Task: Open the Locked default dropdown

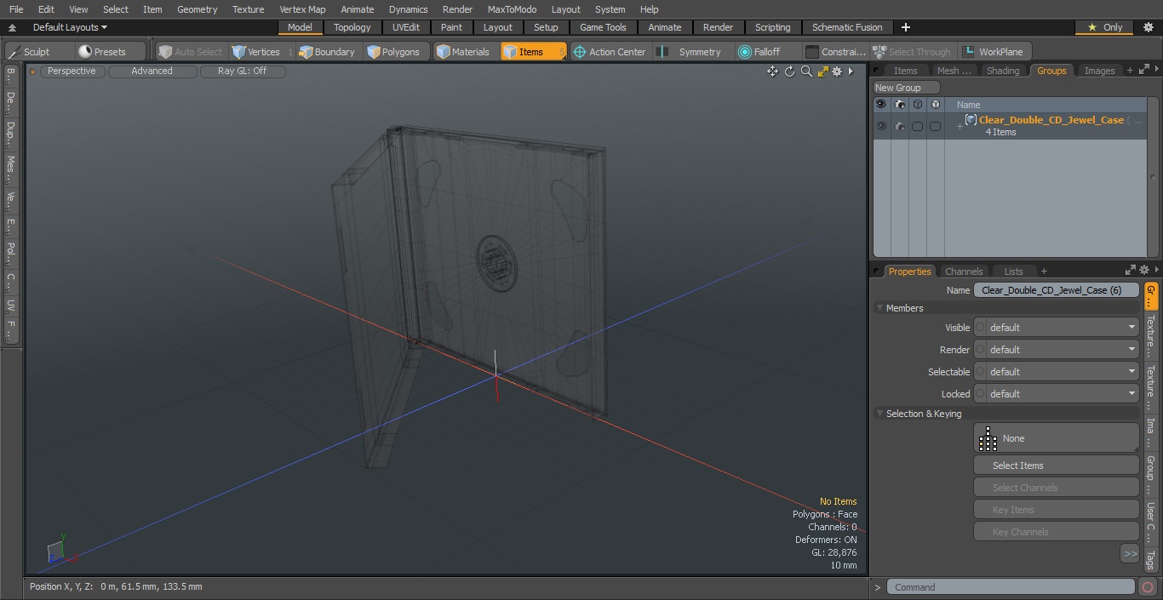Action: [1056, 394]
